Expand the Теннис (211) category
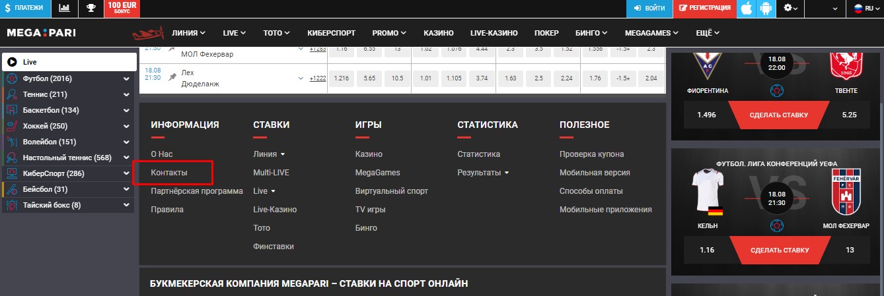This screenshot has width=884, height=296. 126,94
